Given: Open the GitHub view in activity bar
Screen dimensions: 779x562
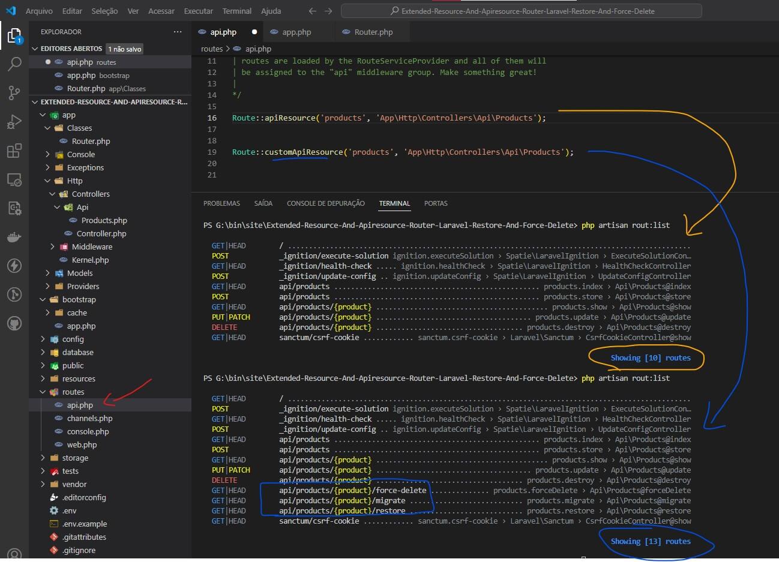Looking at the screenshot, I should point(14,324).
